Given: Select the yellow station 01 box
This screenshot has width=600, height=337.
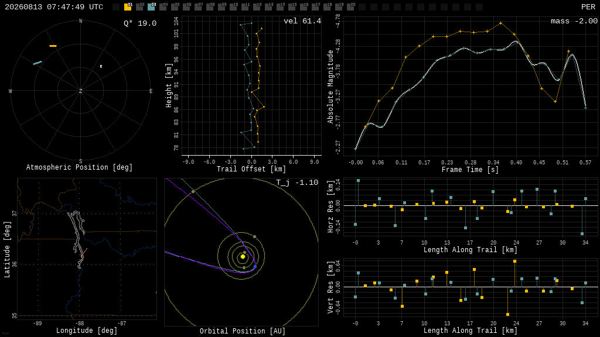Looking at the screenshot, I should [128, 6].
